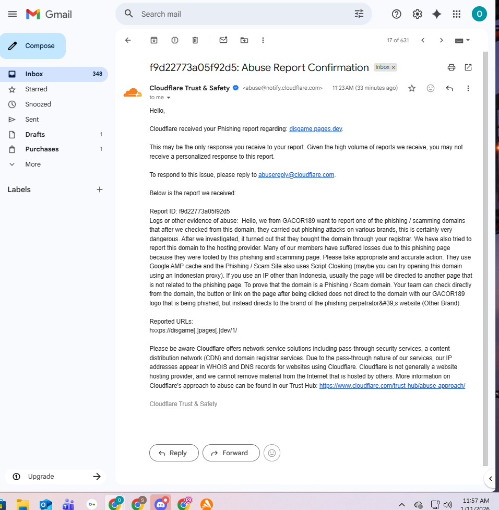Go to newer email arrow
Screen dimensions: 499x510
423,40
